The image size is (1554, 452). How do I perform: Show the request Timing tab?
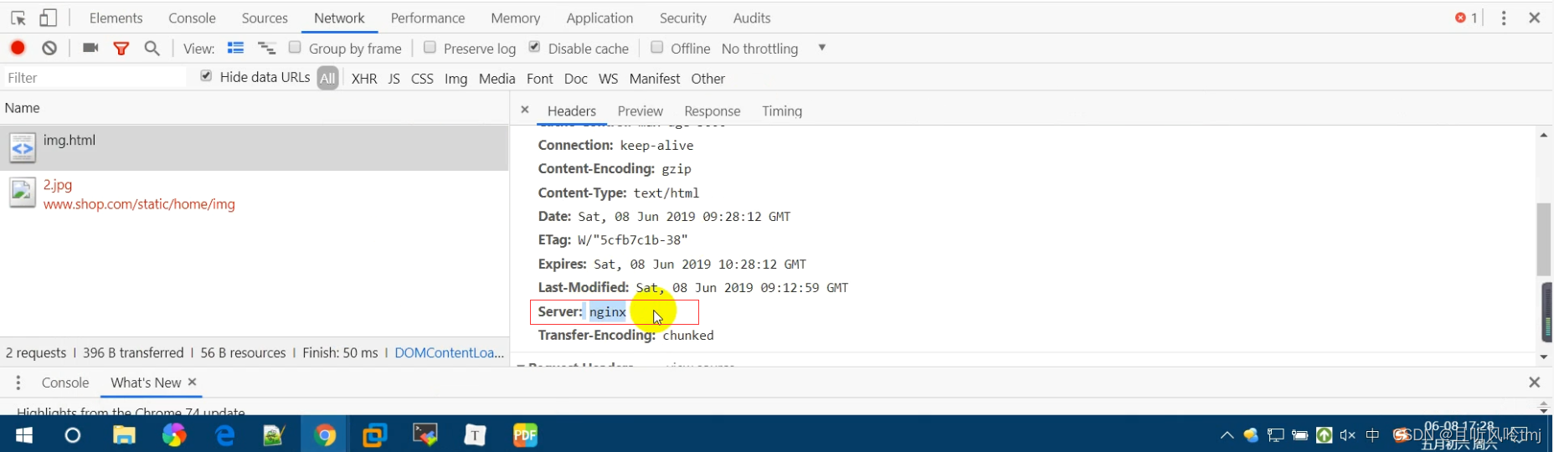point(782,110)
